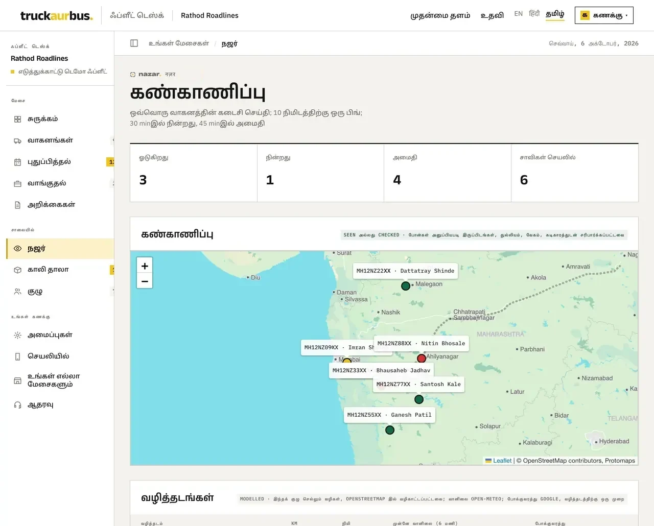This screenshot has height=526, width=654.
Task: Open அறிக்கைகள் document icon in sidebar
Action: (17, 205)
